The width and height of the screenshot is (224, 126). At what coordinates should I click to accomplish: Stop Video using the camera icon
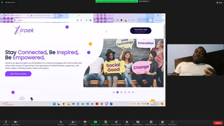(x=15, y=122)
